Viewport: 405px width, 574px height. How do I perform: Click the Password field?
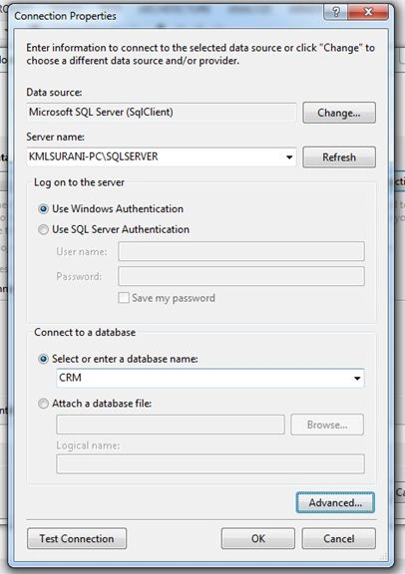click(241, 276)
